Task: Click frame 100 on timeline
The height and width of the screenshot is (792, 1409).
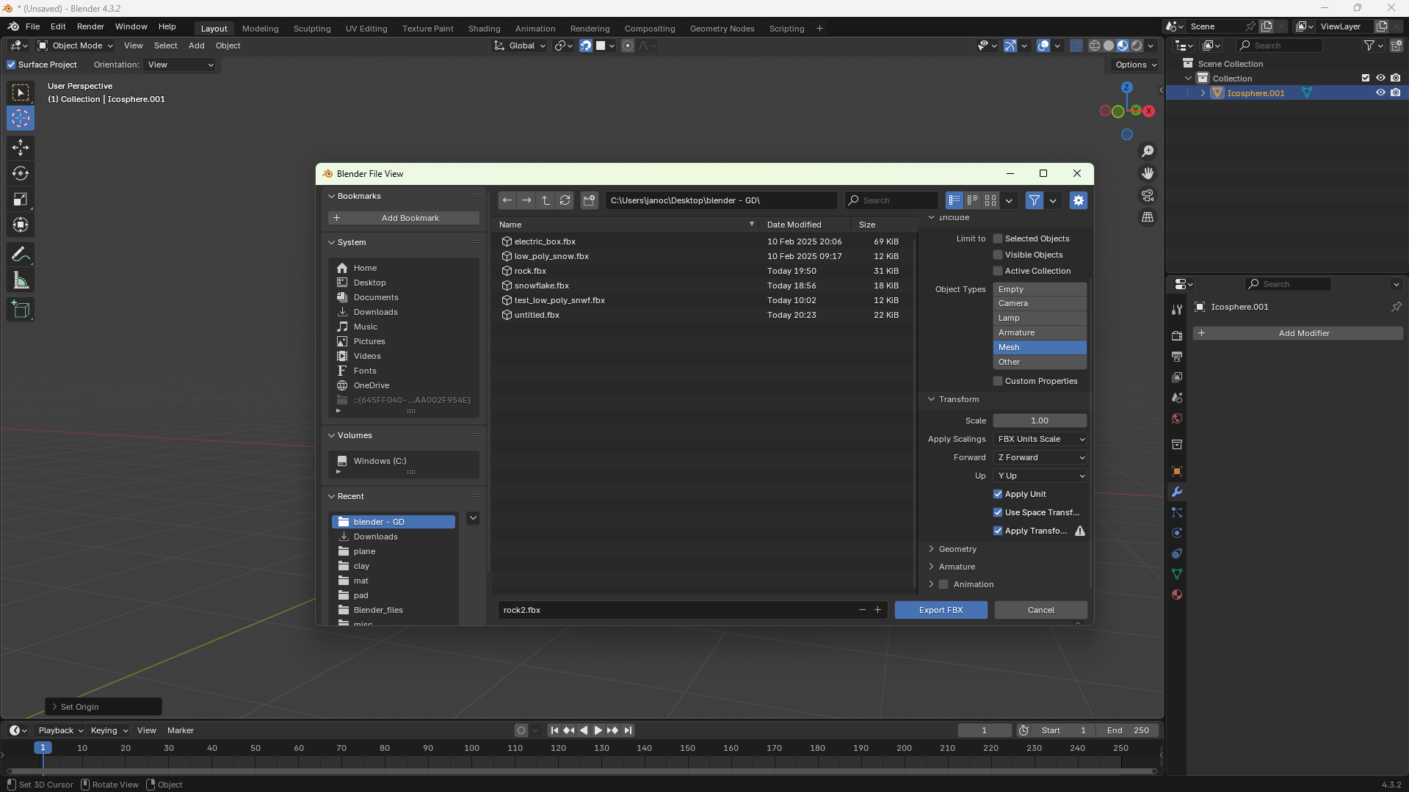Action: pyautogui.click(x=471, y=748)
